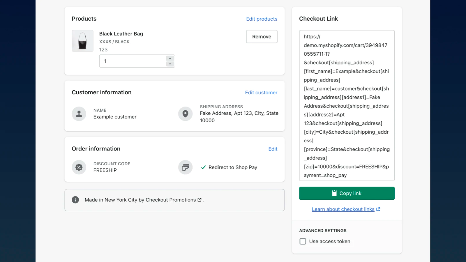This screenshot has width=466, height=262.
Task: Click the Shop Pay redirect card icon
Action: (185, 167)
